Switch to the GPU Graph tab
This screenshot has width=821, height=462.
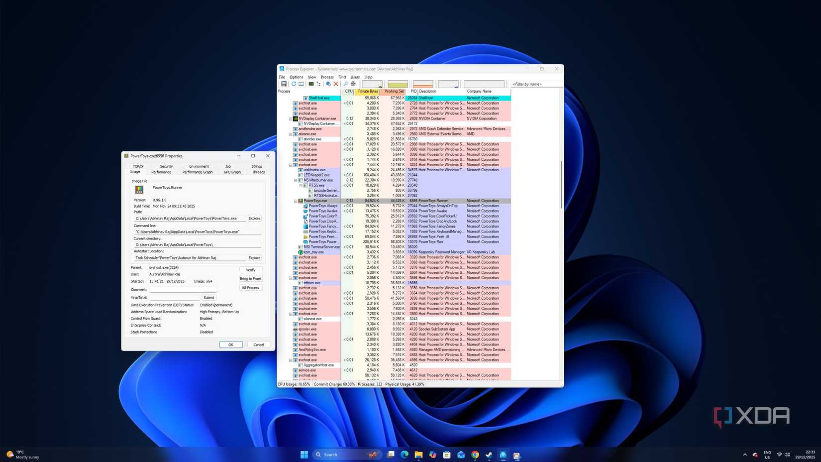point(232,172)
